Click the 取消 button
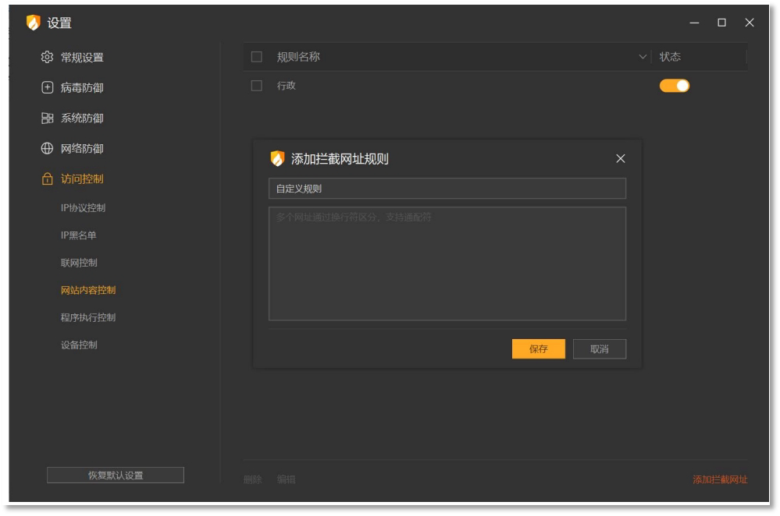Image resolution: width=780 pixels, height=516 pixels. point(600,348)
